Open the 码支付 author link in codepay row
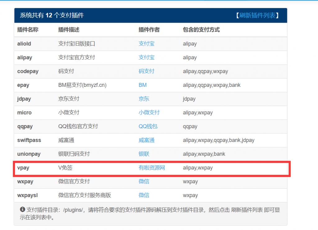The width and height of the screenshot is (318, 230). [146, 71]
